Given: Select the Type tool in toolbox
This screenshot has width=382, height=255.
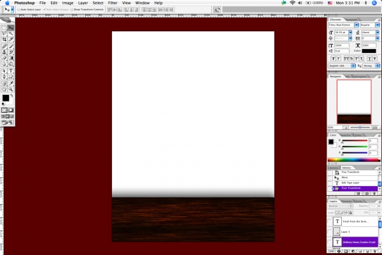Looking at the screenshot, I should pyautogui.click(x=11, y=71).
